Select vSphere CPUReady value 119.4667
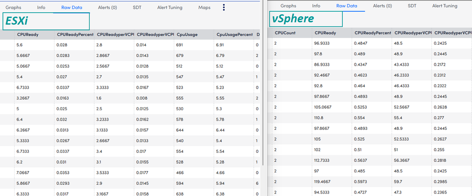This screenshot has height=196, width=472. click(323, 182)
